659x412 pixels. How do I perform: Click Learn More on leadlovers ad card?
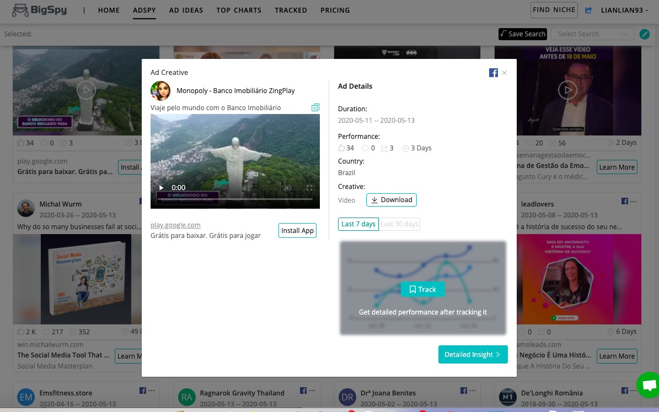pos(617,356)
